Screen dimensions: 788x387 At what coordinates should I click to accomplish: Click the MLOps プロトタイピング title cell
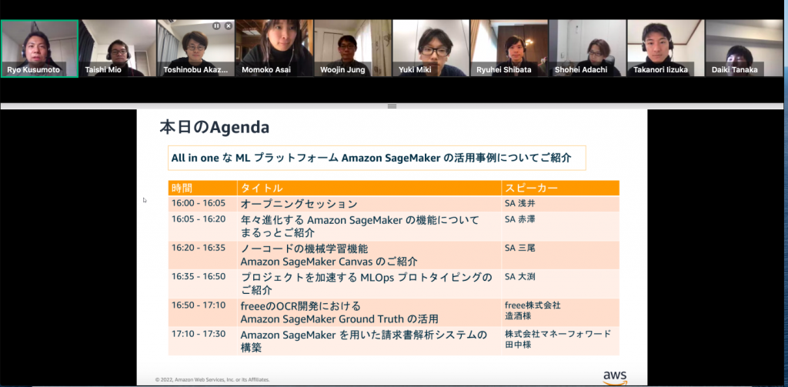[369, 283]
